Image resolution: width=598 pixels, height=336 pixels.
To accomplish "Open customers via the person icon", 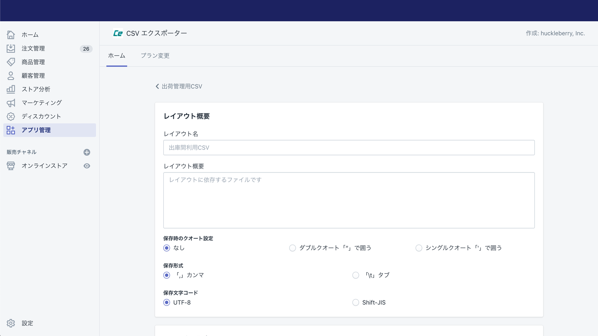I will coord(11,76).
